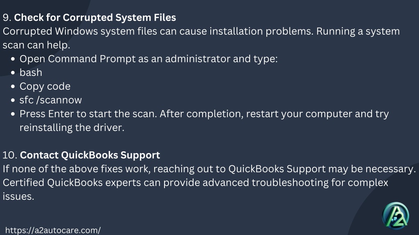Click the Contact QuickBooks Support heading
The width and height of the screenshot is (419, 235).
click(x=90, y=155)
